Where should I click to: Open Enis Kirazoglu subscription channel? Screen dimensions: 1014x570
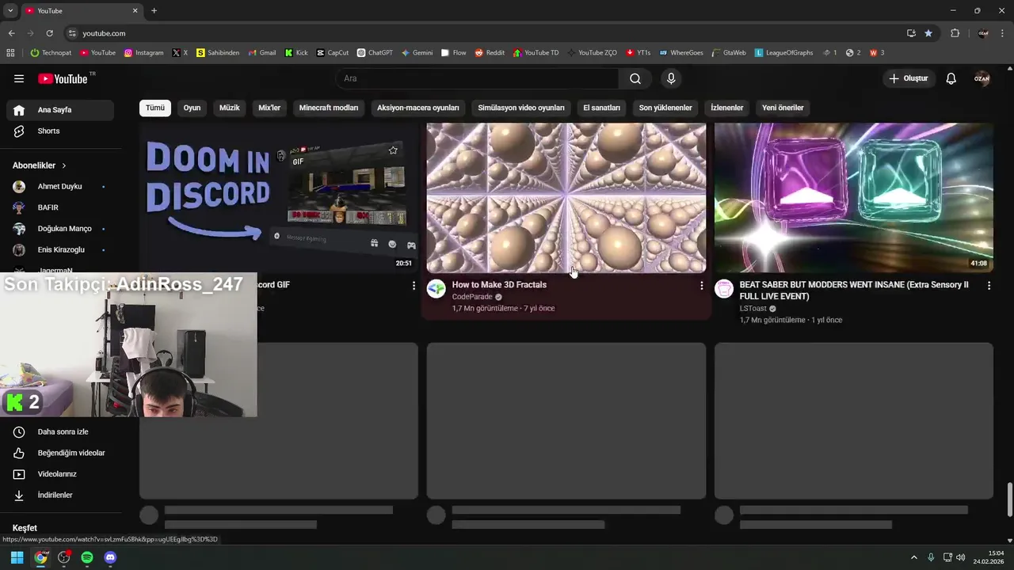tap(60, 249)
